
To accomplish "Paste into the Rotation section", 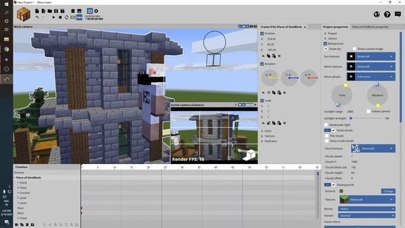I will point(279,92).
